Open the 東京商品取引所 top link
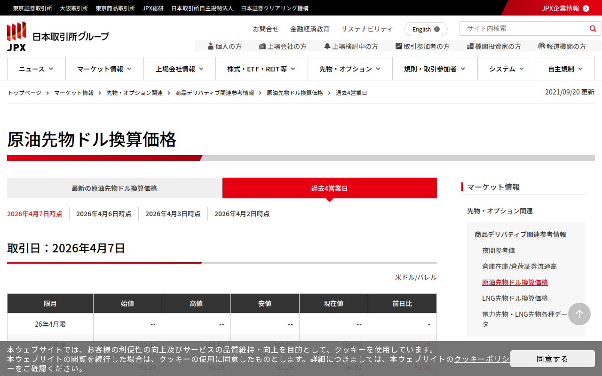This screenshot has height=376, width=602. click(115, 8)
